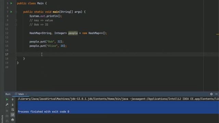Click the people.put("Bob", 32) line
219x123 pixels.
[47, 42]
